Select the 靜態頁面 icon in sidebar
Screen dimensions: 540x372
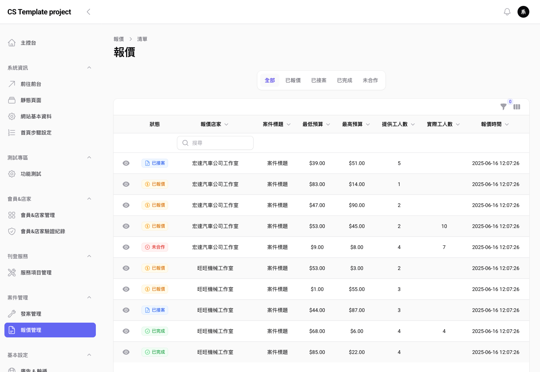tap(11, 100)
